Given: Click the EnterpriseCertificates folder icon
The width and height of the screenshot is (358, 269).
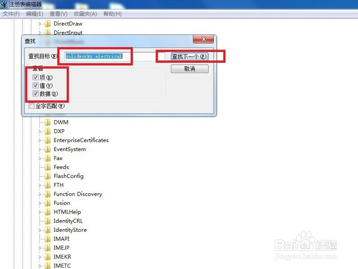Looking at the screenshot, I should [47, 140].
